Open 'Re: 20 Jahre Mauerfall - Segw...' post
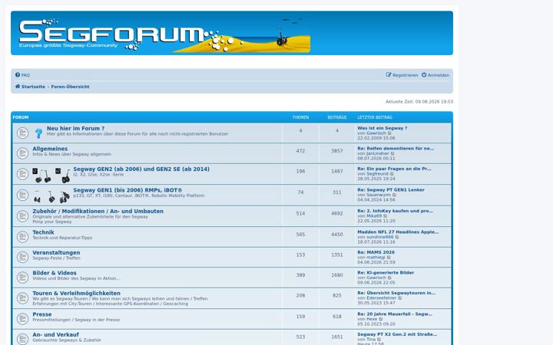 click(395, 314)
